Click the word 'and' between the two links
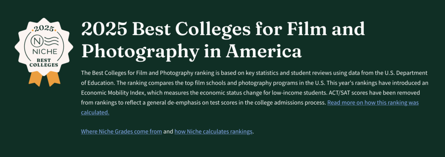 (x=168, y=131)
